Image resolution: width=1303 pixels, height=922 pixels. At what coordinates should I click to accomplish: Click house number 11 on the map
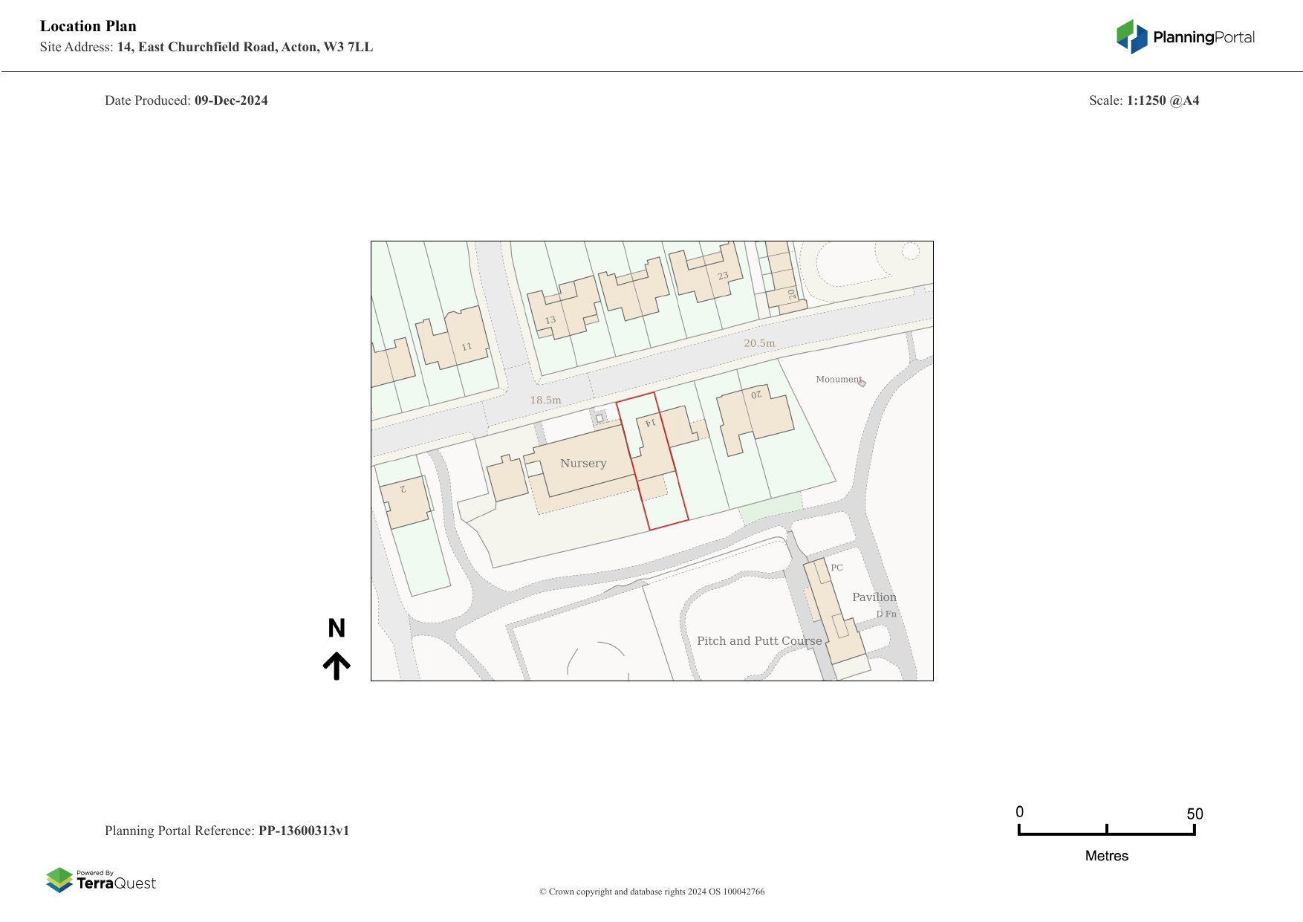pyautogui.click(x=467, y=347)
